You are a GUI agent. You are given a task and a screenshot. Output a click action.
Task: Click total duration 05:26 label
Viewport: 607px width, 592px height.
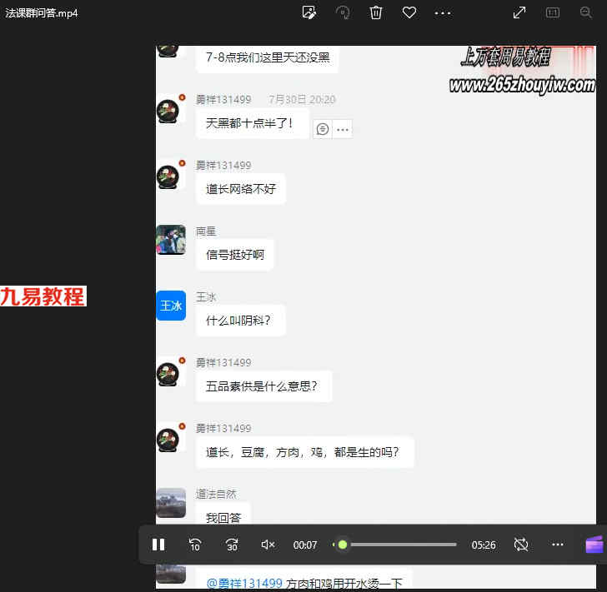(484, 545)
